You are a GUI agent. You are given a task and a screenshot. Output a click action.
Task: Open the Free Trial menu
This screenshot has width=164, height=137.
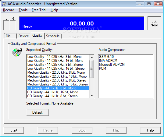pyautogui.click(x=39, y=10)
